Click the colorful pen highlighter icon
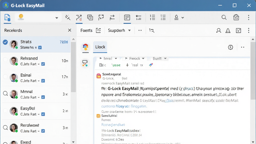 [151, 65]
